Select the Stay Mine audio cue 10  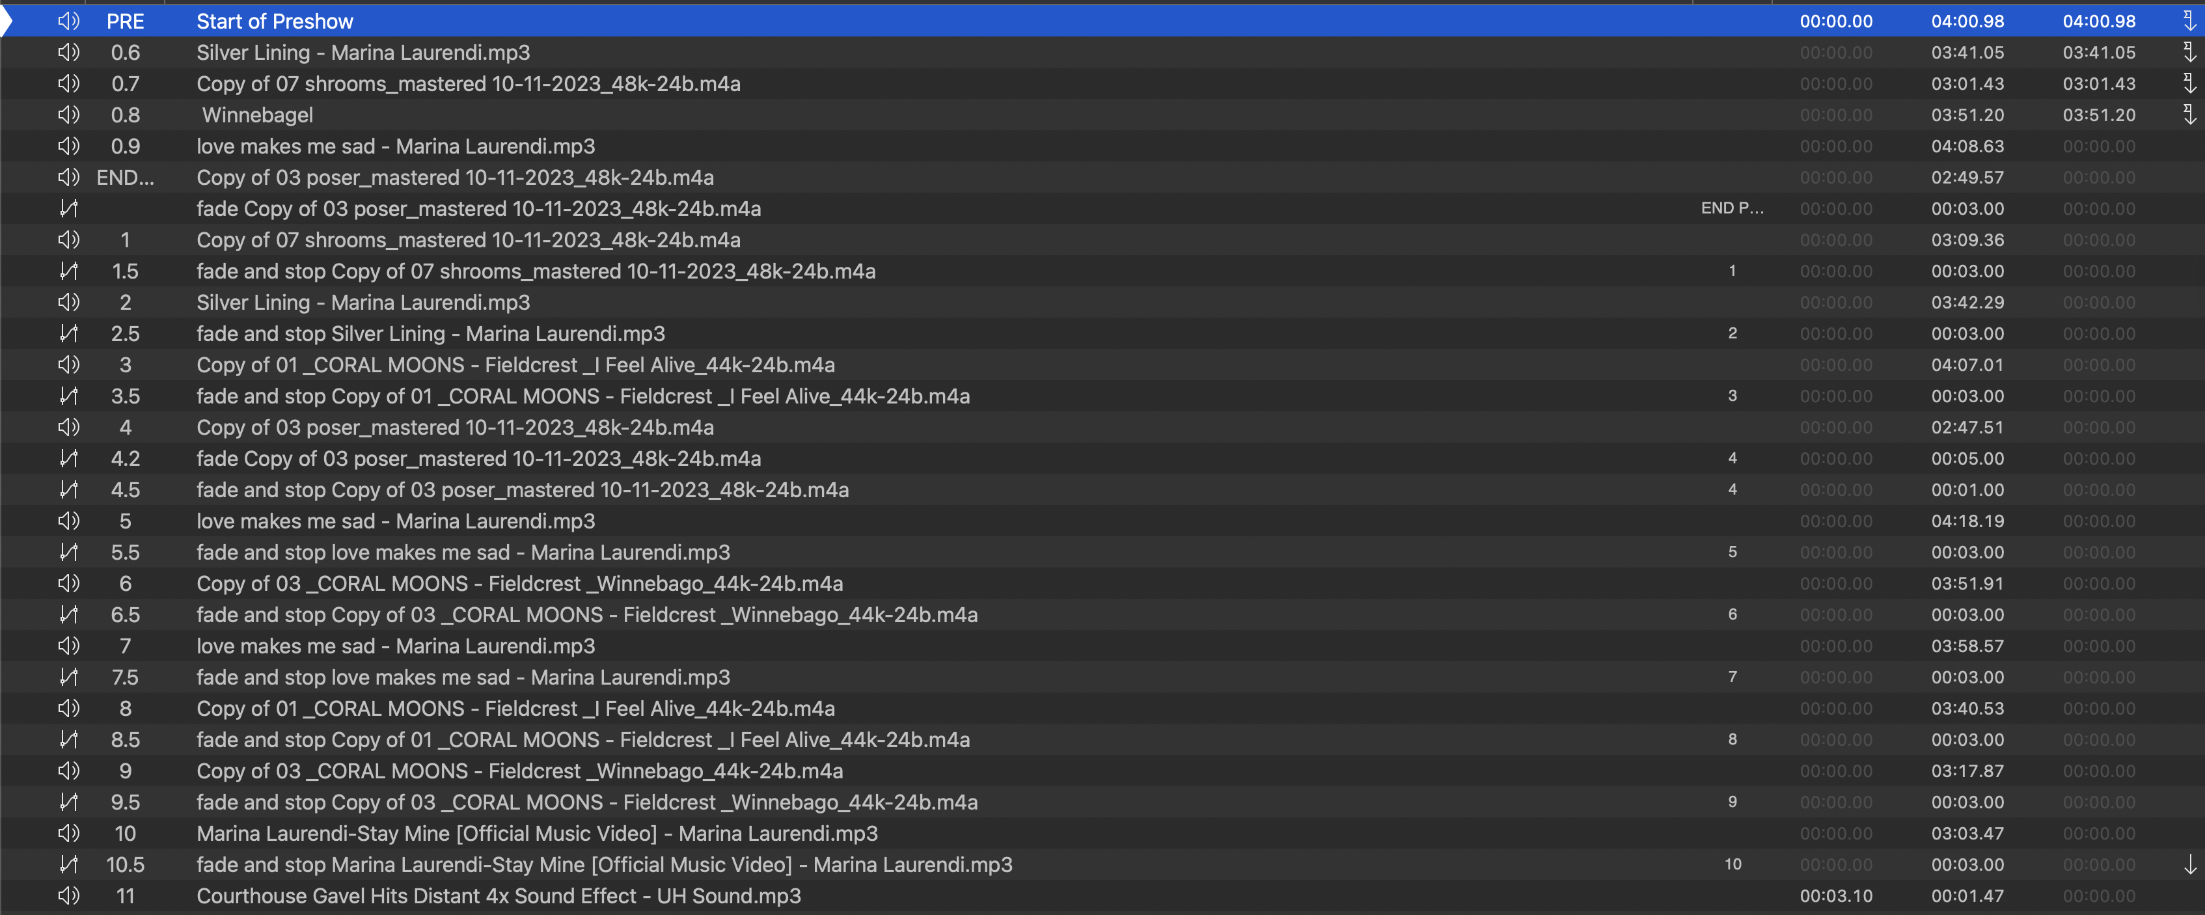point(537,834)
